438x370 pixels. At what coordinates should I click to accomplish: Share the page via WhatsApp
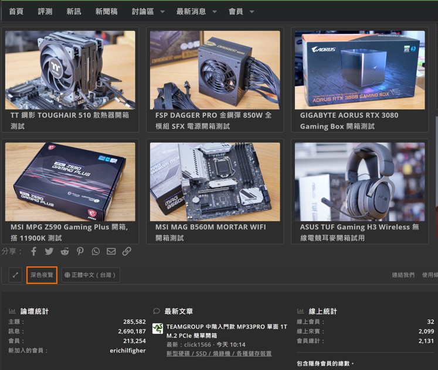96,251
